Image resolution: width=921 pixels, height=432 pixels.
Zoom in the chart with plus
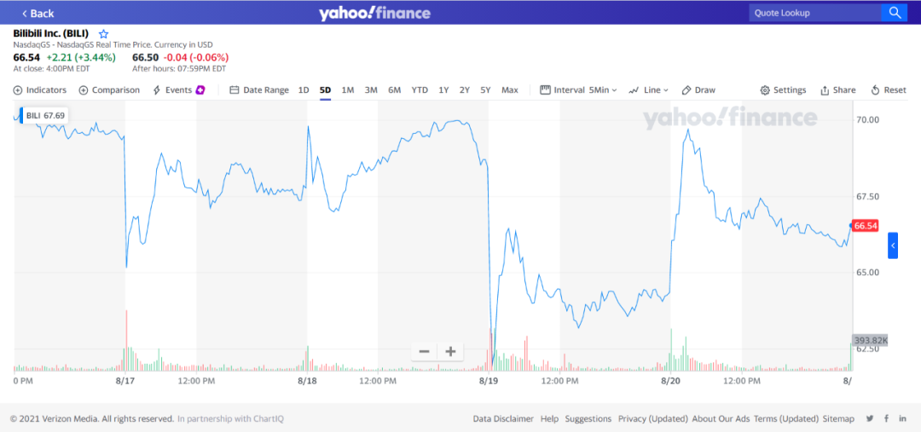[x=450, y=351]
